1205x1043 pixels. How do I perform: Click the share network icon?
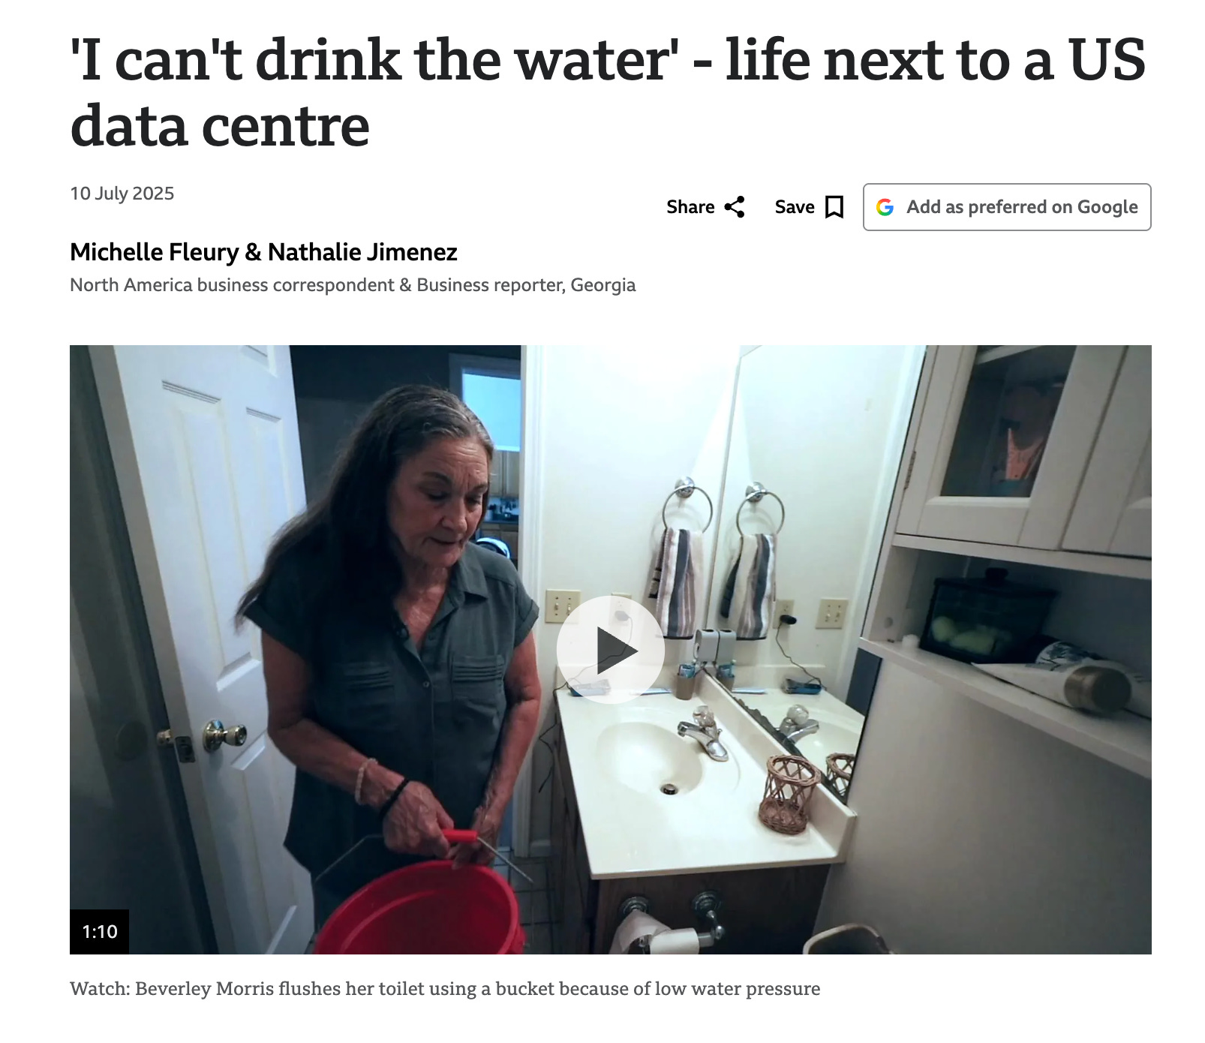pyautogui.click(x=735, y=207)
